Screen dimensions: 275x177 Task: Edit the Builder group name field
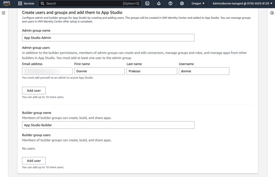pos(108,125)
